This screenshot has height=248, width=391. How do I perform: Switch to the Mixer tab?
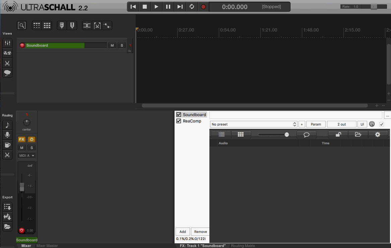[x=26, y=246]
